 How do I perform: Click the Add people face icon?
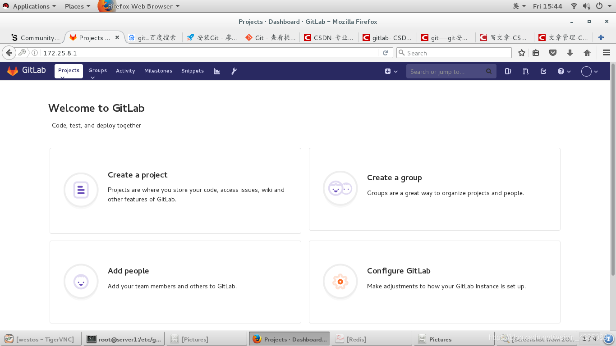pos(81,282)
